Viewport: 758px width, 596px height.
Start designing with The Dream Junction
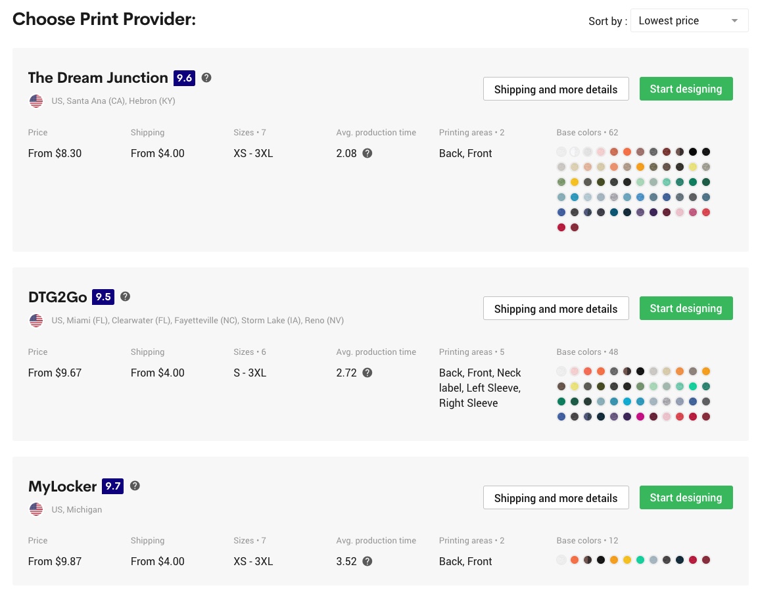(x=686, y=89)
